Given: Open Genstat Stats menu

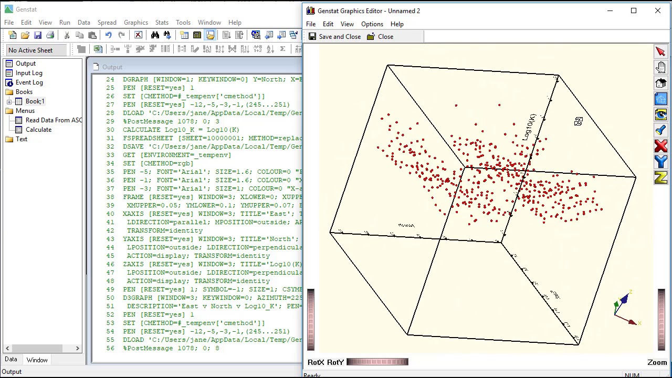Looking at the screenshot, I should point(162,23).
